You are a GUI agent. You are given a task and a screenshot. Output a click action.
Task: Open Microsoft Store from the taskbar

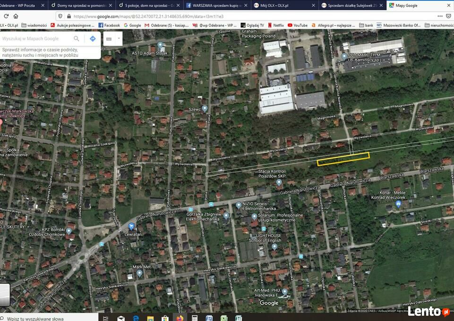[165, 318]
